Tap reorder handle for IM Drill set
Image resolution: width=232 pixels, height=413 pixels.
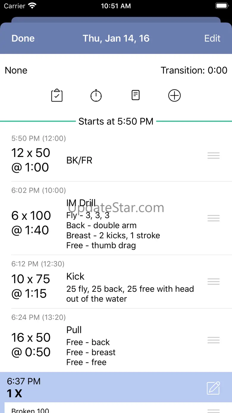(214, 218)
